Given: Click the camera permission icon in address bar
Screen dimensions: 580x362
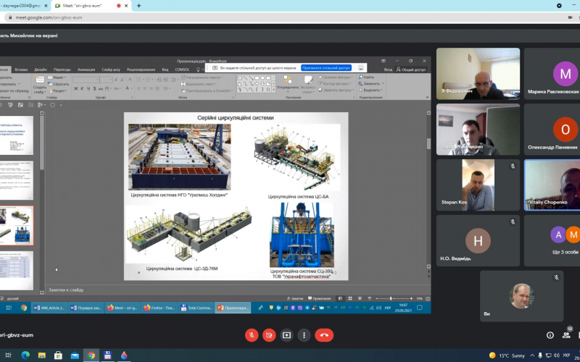Looking at the screenshot, I should [570, 17].
